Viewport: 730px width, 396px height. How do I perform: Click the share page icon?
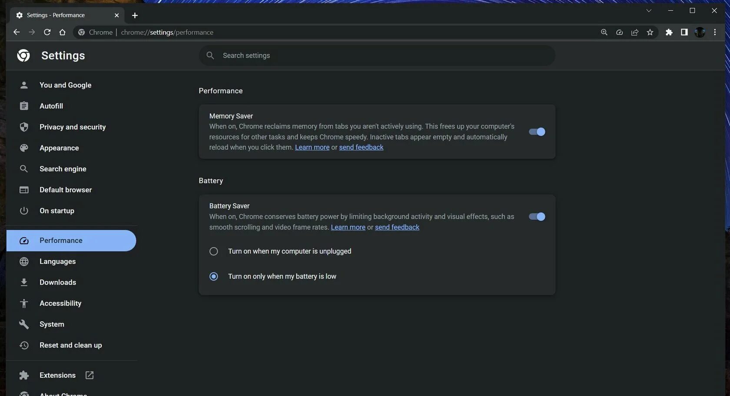[635, 32]
